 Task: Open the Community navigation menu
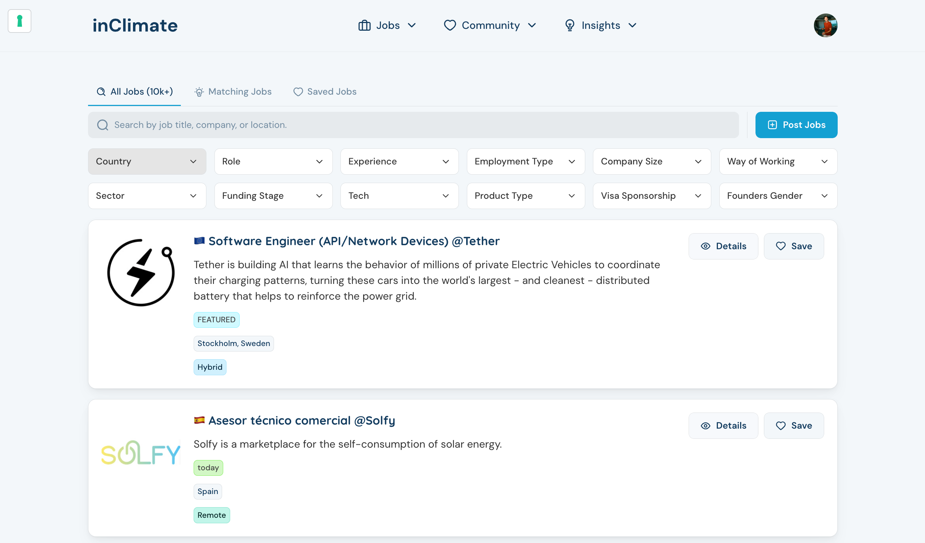pyautogui.click(x=490, y=25)
